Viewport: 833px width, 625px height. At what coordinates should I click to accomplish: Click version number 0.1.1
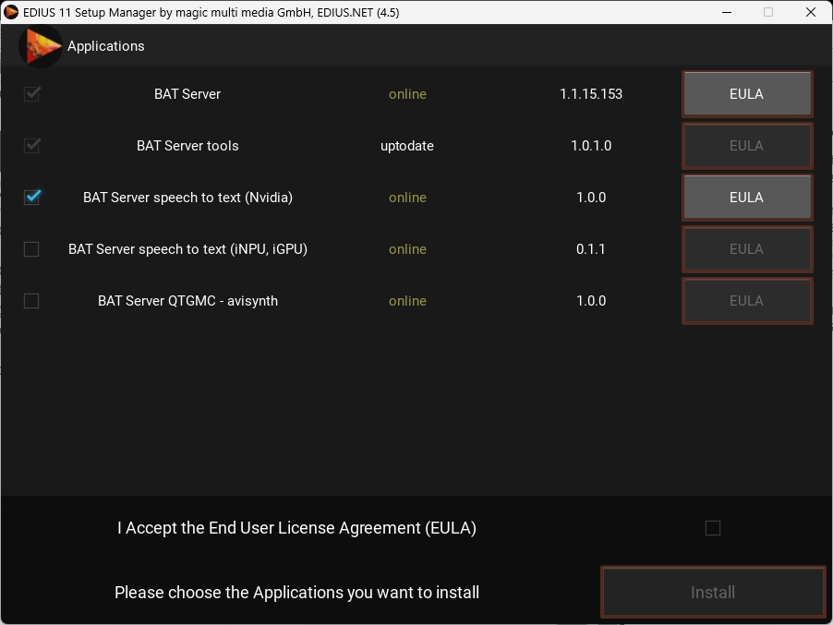591,249
